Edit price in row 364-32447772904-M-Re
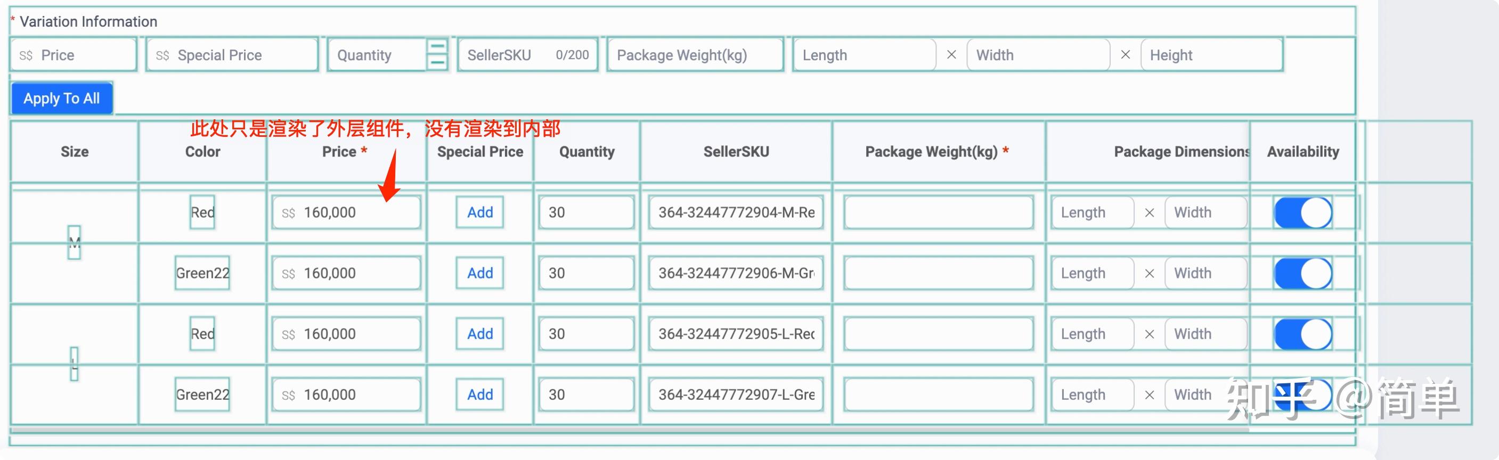Viewport: 1499px width, 460px height. pos(346,213)
